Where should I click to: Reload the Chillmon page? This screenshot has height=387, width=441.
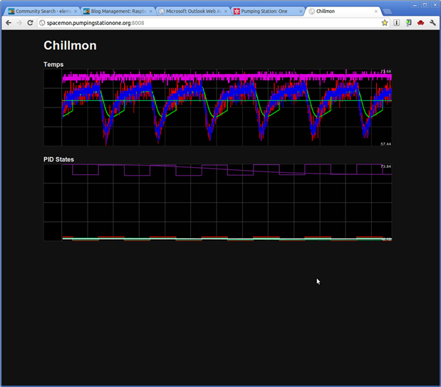[30, 23]
